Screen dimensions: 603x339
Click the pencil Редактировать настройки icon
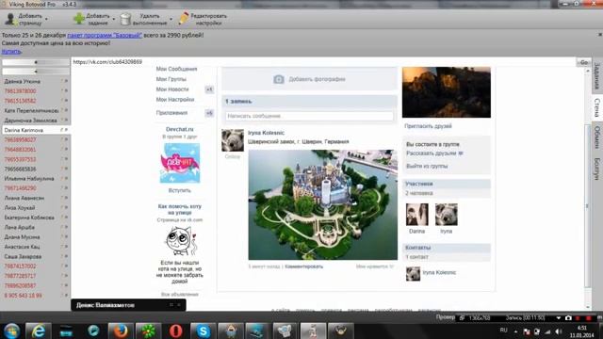[184, 19]
